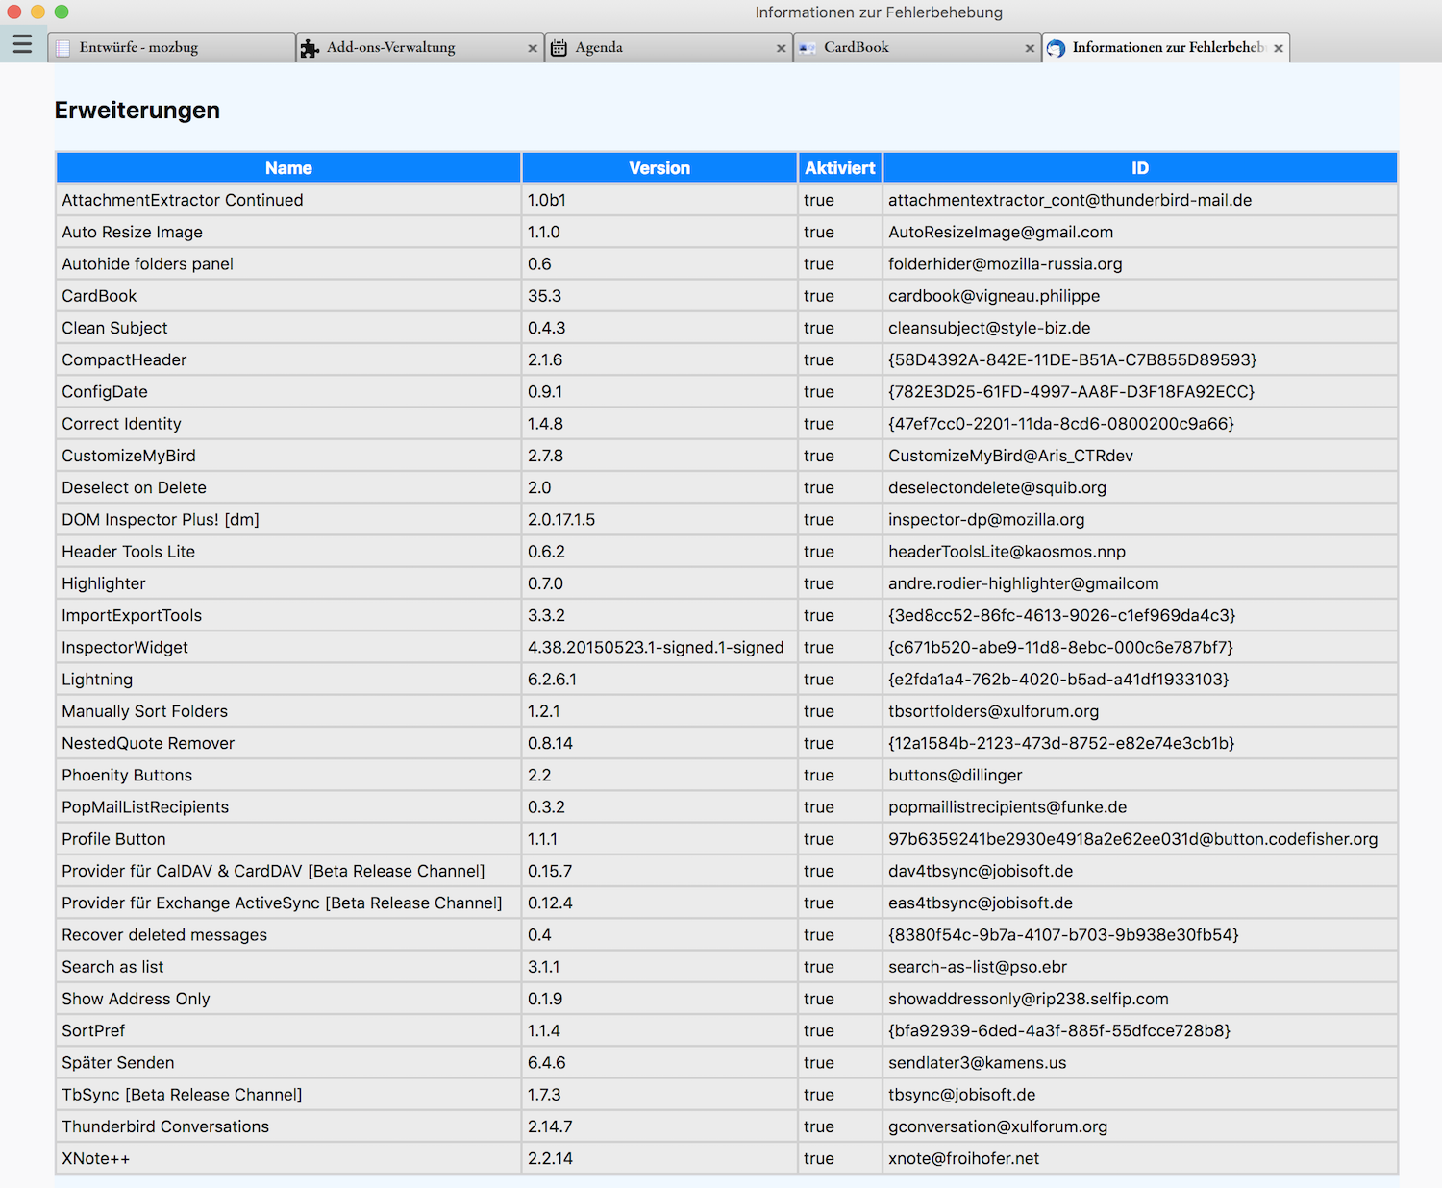The width and height of the screenshot is (1442, 1188).
Task: Select the ID gconversation@xulforum.org
Action: pos(1140,1126)
